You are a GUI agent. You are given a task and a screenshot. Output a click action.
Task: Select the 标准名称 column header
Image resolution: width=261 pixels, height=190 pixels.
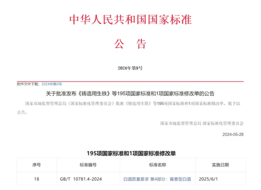pyautogui.click(x=157, y=165)
